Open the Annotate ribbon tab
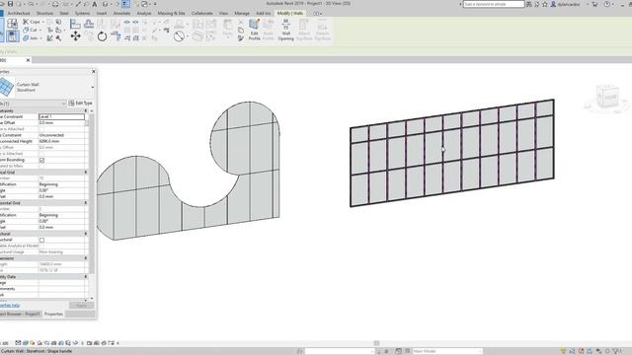This screenshot has height=355, width=632. point(121,13)
